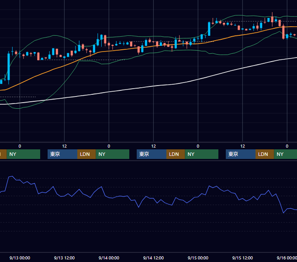Click the 9/15 12:00 date label
297x262 pixels.
tap(242, 258)
